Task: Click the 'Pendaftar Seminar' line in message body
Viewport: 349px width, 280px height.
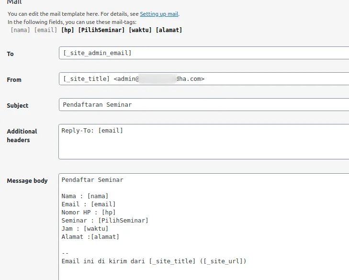Action: pyautogui.click(x=92, y=180)
